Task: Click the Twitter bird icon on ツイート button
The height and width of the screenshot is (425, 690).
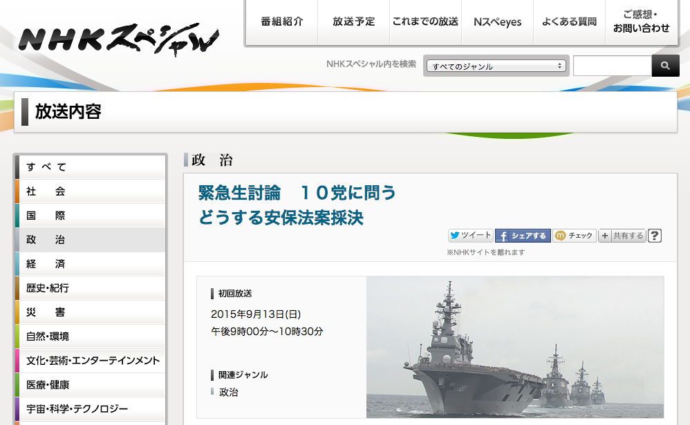Action: point(456,235)
